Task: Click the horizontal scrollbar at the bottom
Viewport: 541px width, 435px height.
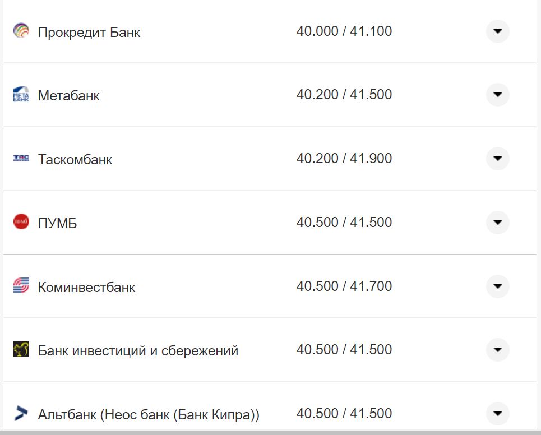Action: (269, 432)
